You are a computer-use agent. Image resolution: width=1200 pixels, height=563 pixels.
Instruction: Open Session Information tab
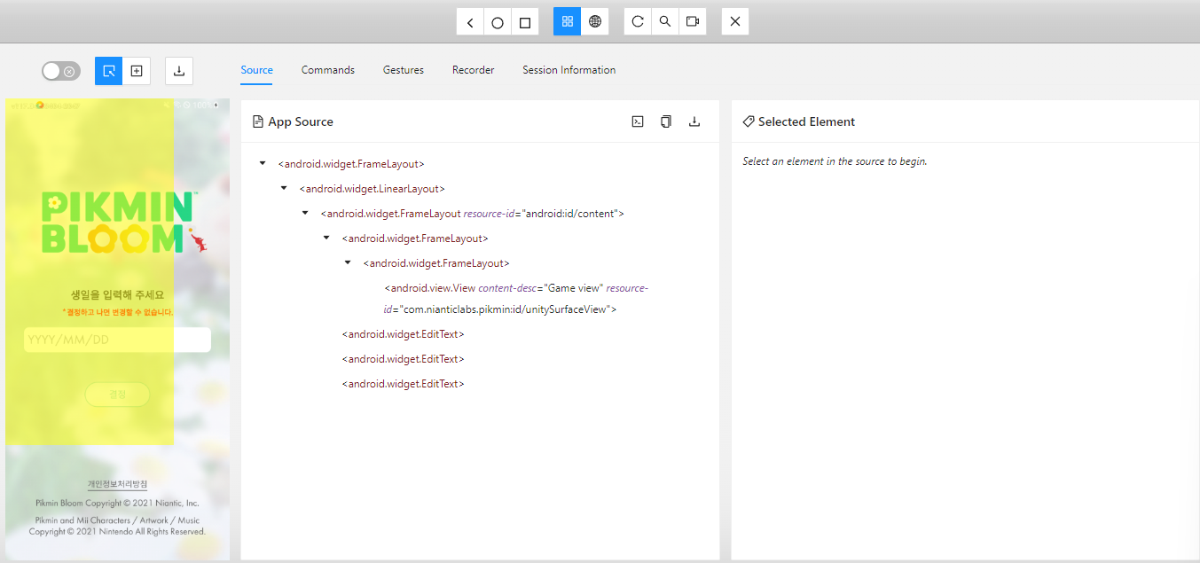click(569, 70)
